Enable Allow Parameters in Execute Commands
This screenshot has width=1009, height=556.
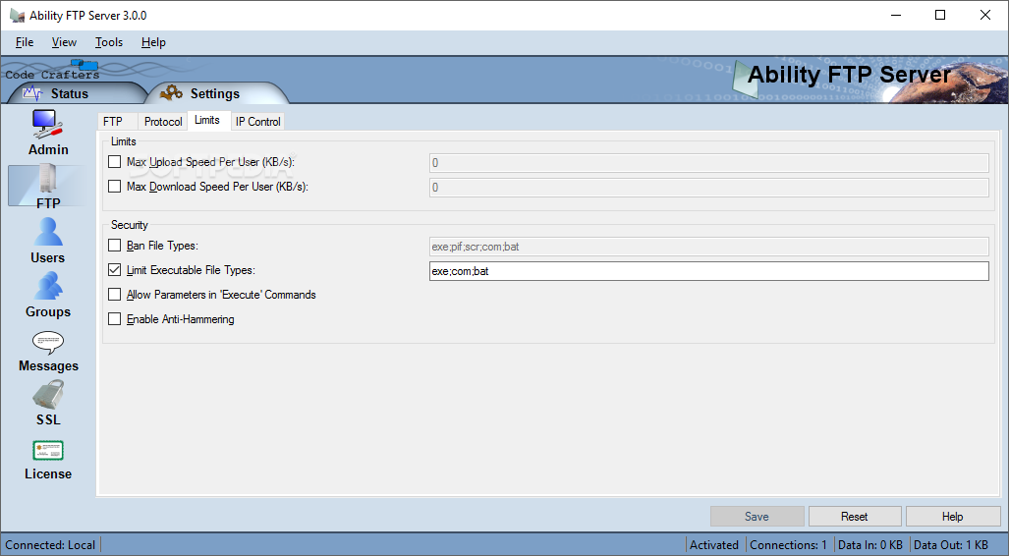[x=115, y=295]
